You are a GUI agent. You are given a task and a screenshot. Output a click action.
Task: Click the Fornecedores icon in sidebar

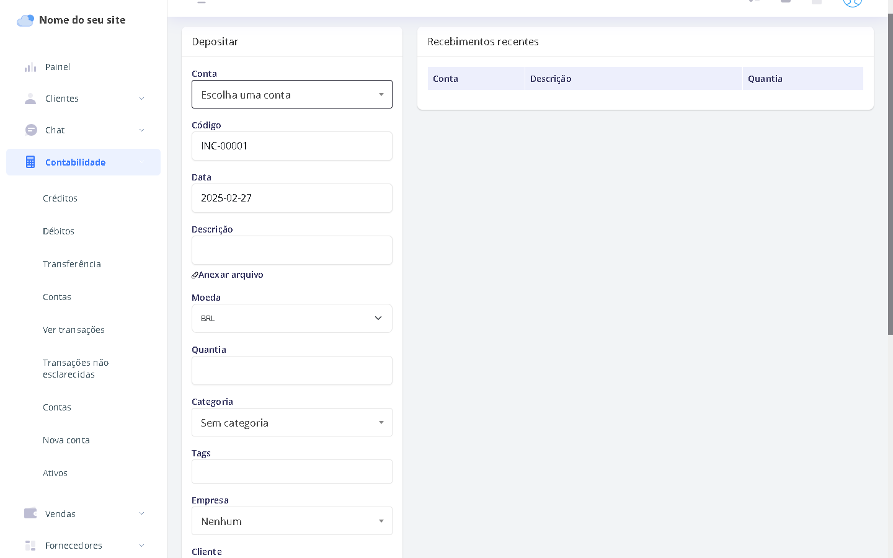coord(30,546)
